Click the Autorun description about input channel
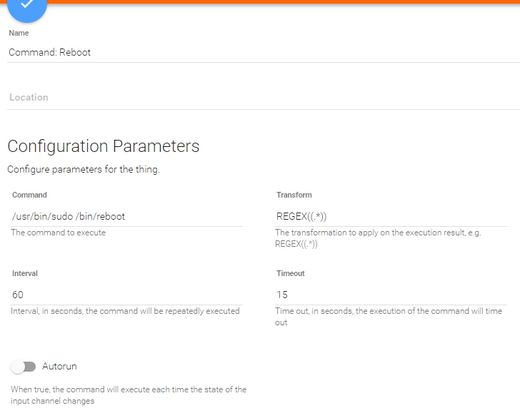 coord(129,395)
